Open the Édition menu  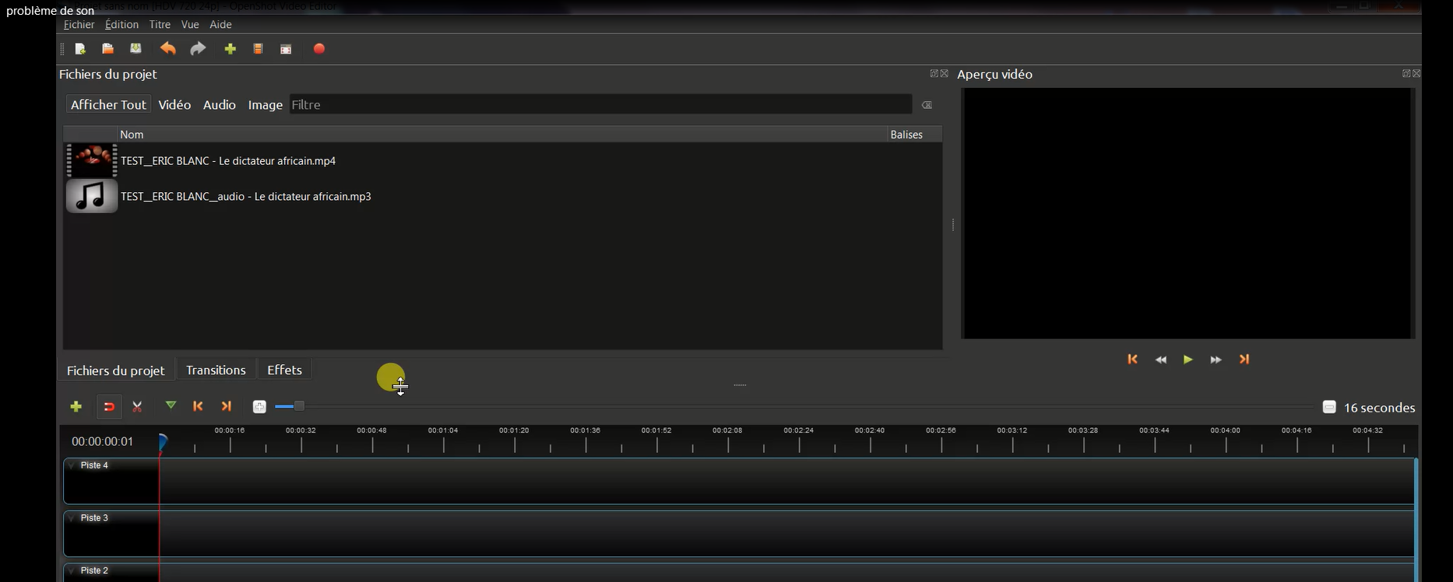pyautogui.click(x=121, y=25)
